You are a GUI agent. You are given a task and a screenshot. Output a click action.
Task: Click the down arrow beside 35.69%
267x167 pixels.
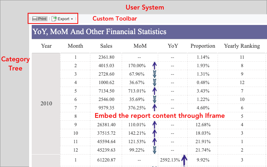tap(155, 99)
